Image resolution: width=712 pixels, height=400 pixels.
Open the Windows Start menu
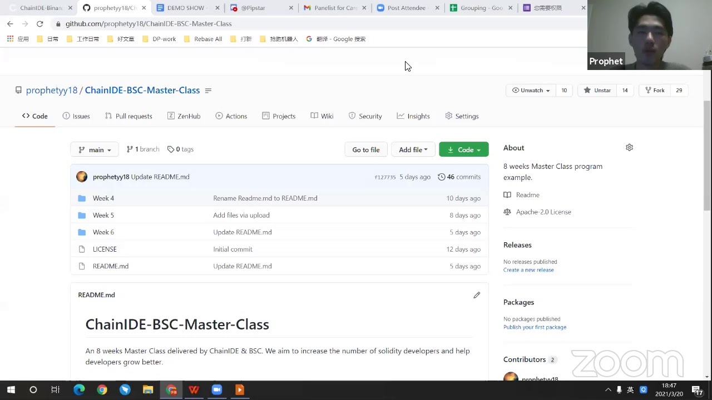11,389
